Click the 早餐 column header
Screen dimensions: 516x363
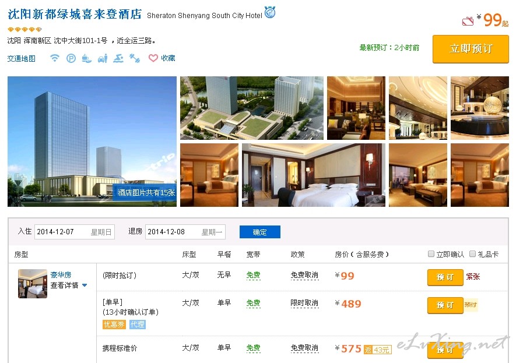224,254
